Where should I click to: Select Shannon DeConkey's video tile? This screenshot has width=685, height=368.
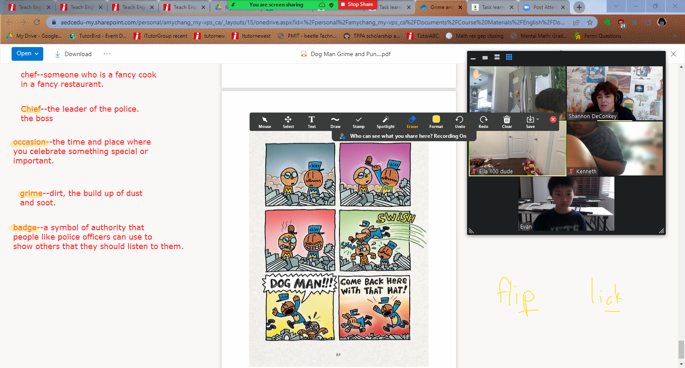[615, 93]
